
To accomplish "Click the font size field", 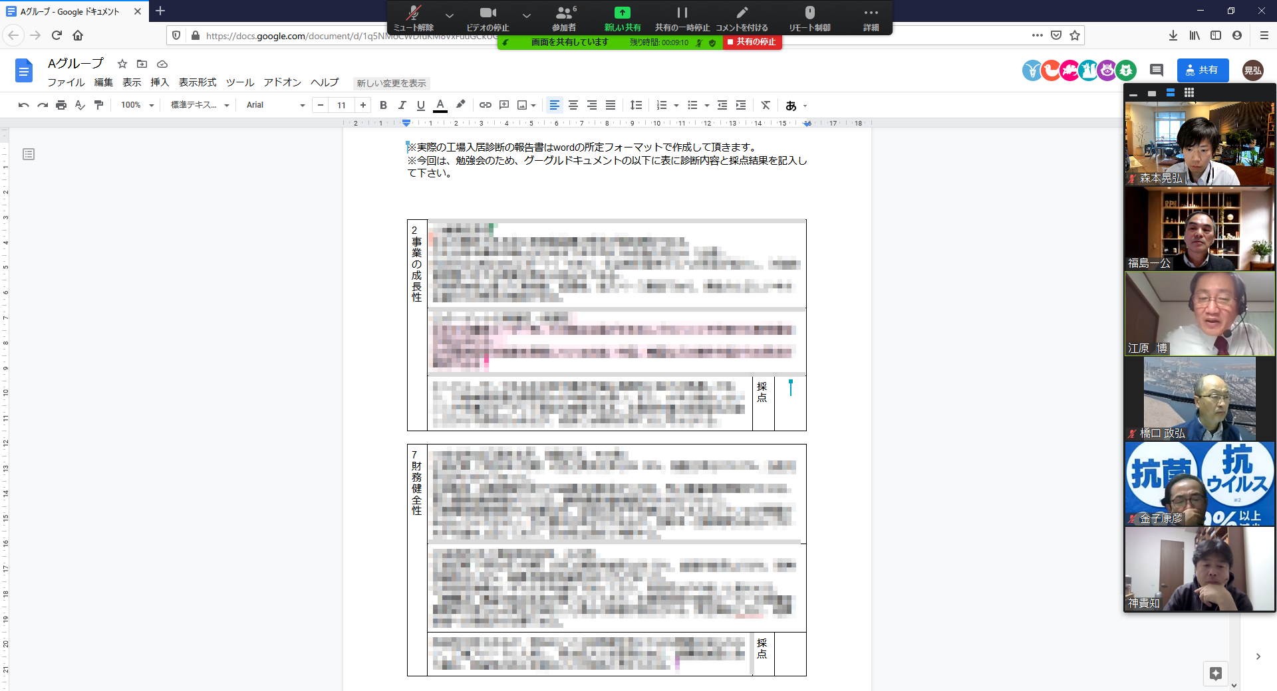I will (341, 105).
